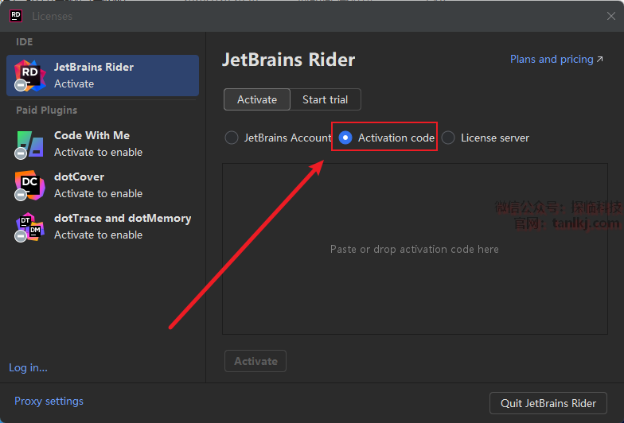Click the Log in… link

click(x=28, y=367)
